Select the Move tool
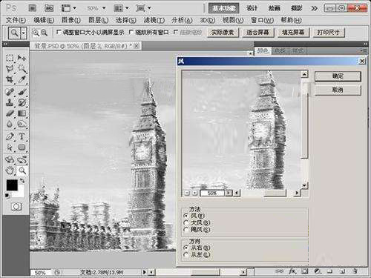 [x=22, y=58]
